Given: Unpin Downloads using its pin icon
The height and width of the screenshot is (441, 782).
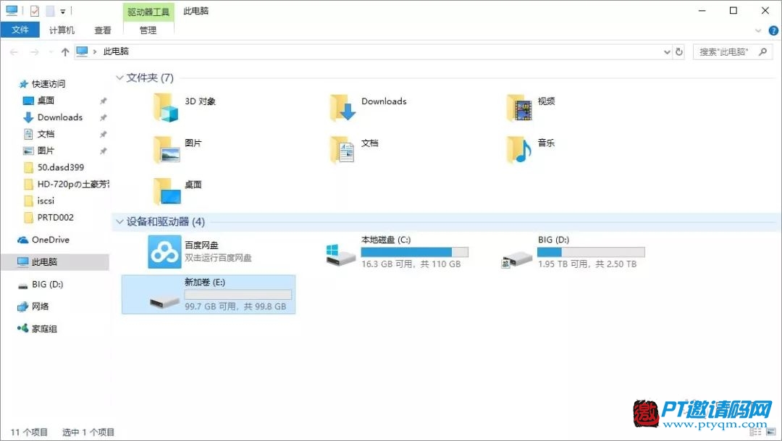Looking at the screenshot, I should (x=104, y=118).
